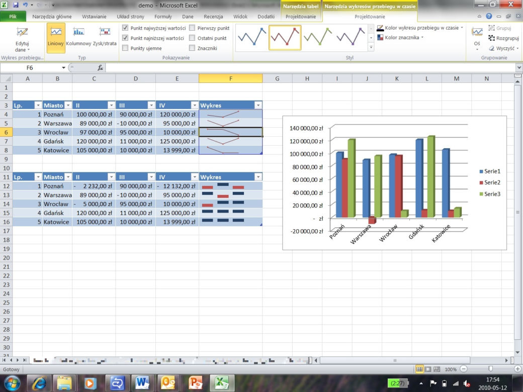Image resolution: width=523 pixels, height=392 pixels.
Task: Open Wykres filter dropdown in row 3
Action: (258, 106)
